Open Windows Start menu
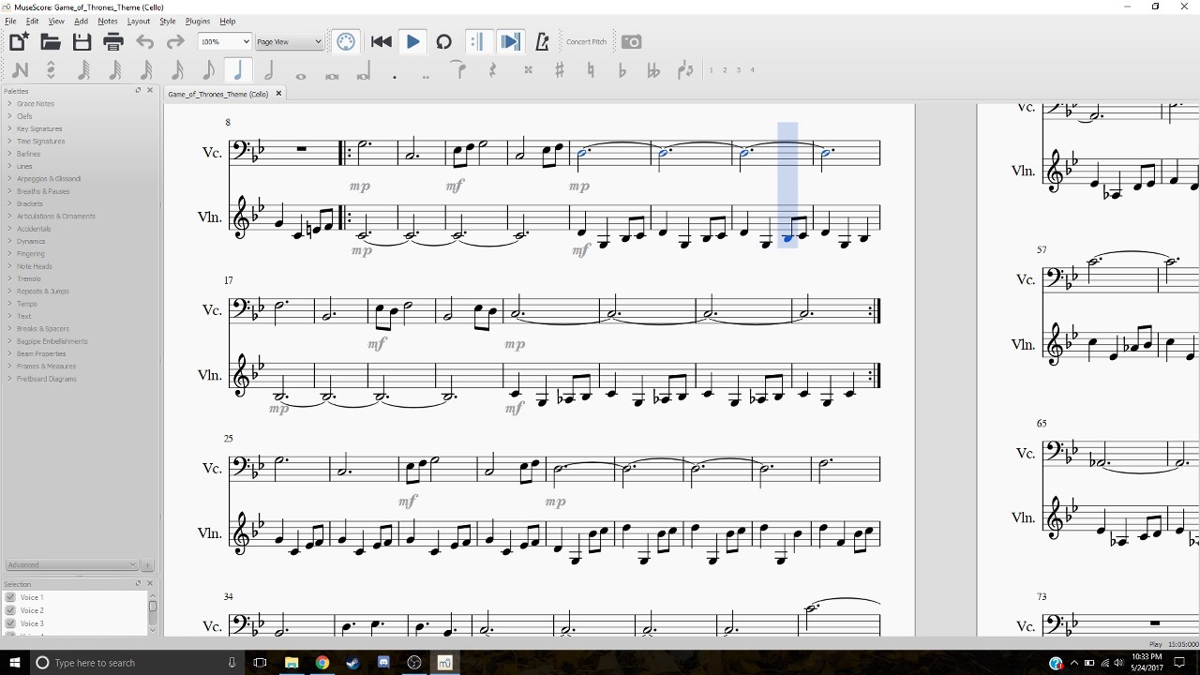Image resolution: width=1200 pixels, height=675 pixels. (x=14, y=663)
